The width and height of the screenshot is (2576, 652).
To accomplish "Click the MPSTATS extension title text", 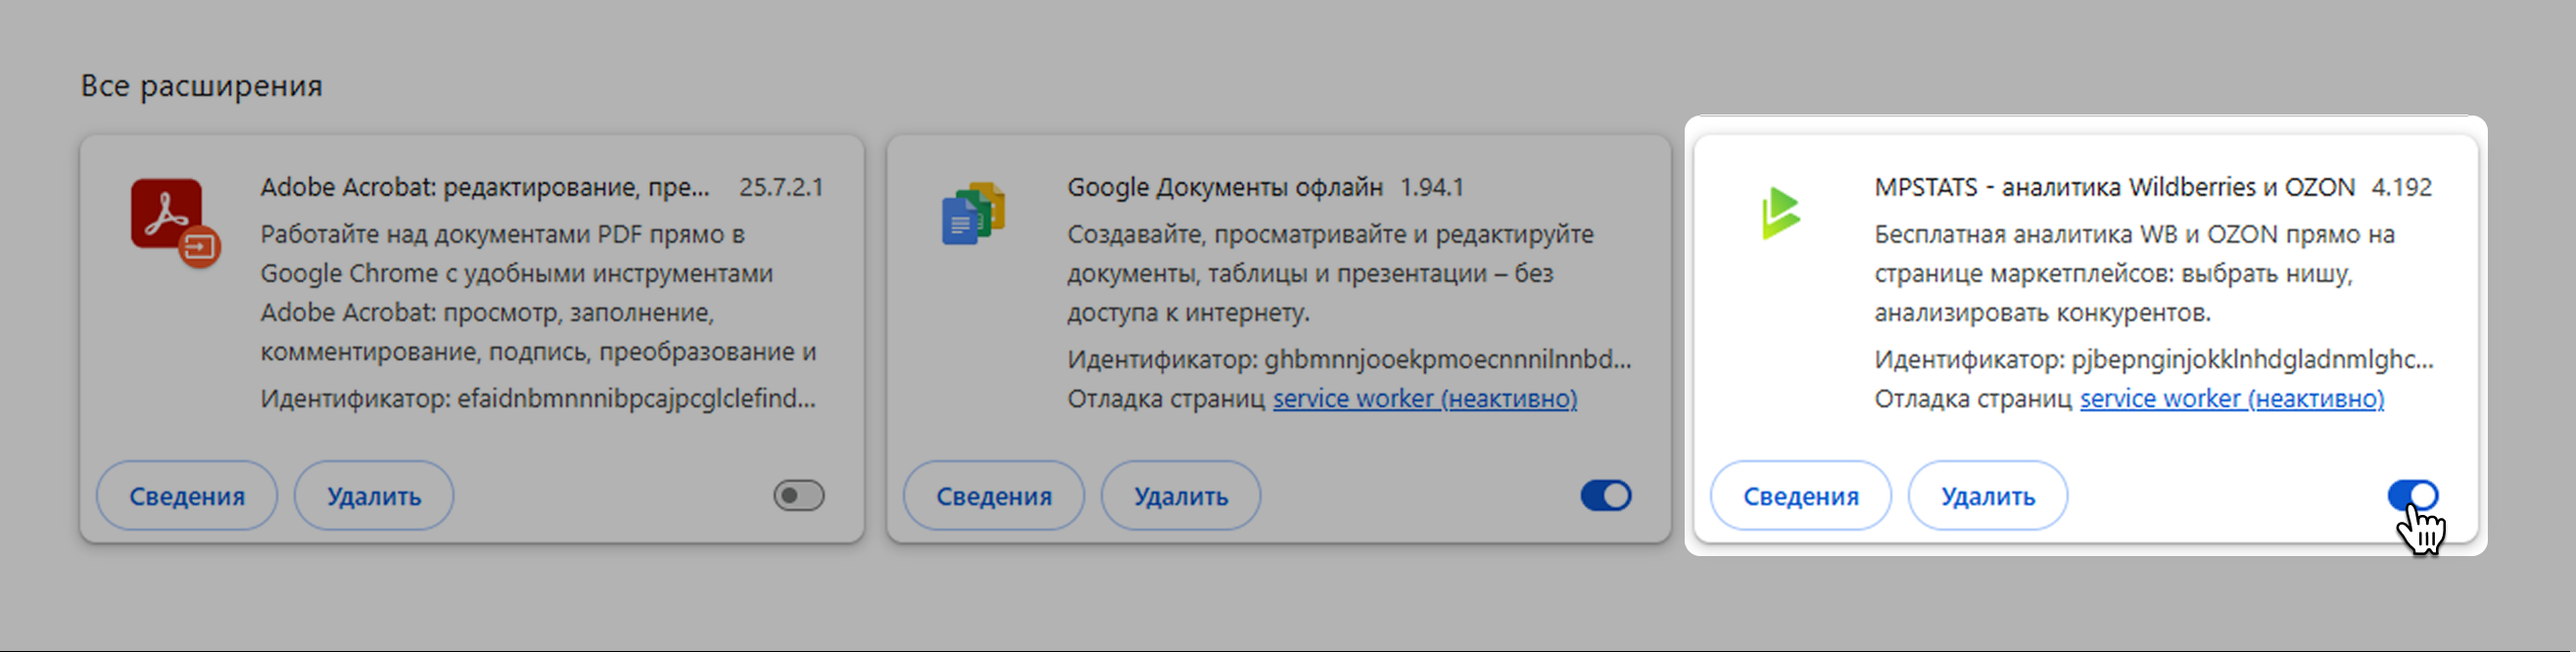I will coord(2114,187).
